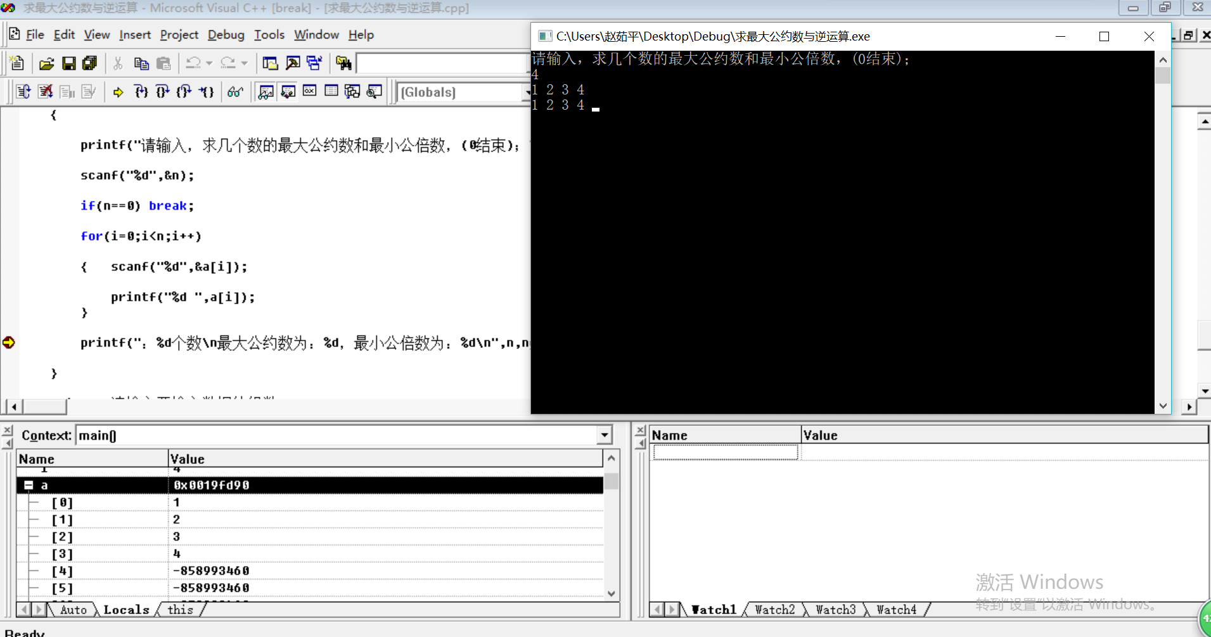Screen dimensions: 1211x637
Task: Save the current file with floppy icon
Action: (68, 63)
